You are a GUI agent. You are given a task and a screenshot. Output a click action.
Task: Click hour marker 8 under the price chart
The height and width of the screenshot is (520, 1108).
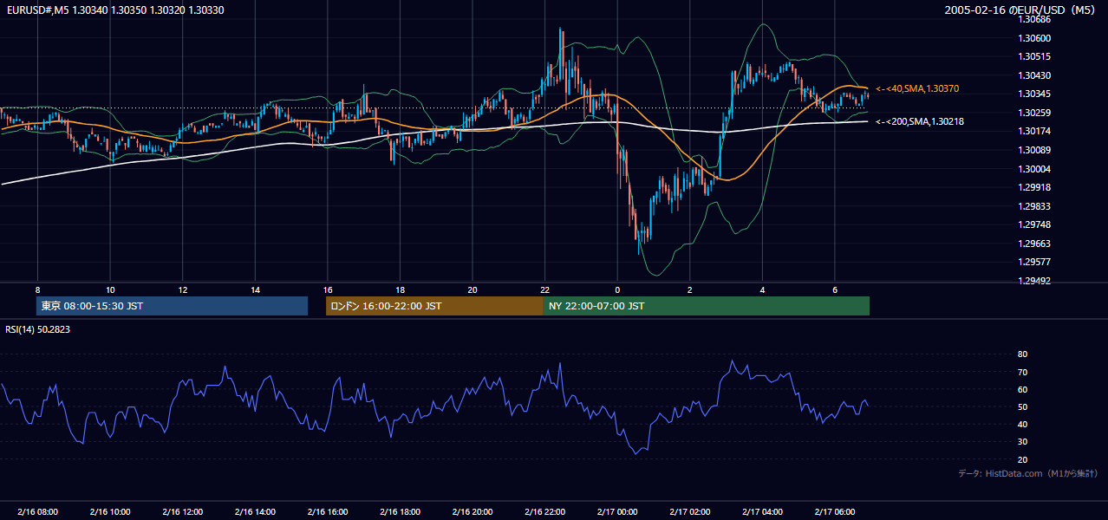pyautogui.click(x=37, y=289)
